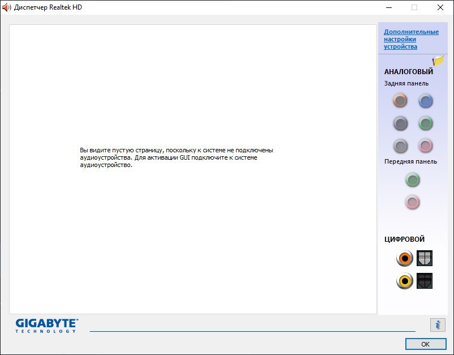Select the pink front panel jack
The width and height of the screenshot is (454, 355).
[412, 202]
